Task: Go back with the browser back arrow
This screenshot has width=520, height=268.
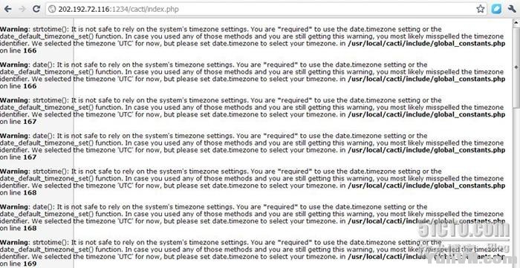Action: tap(7, 9)
